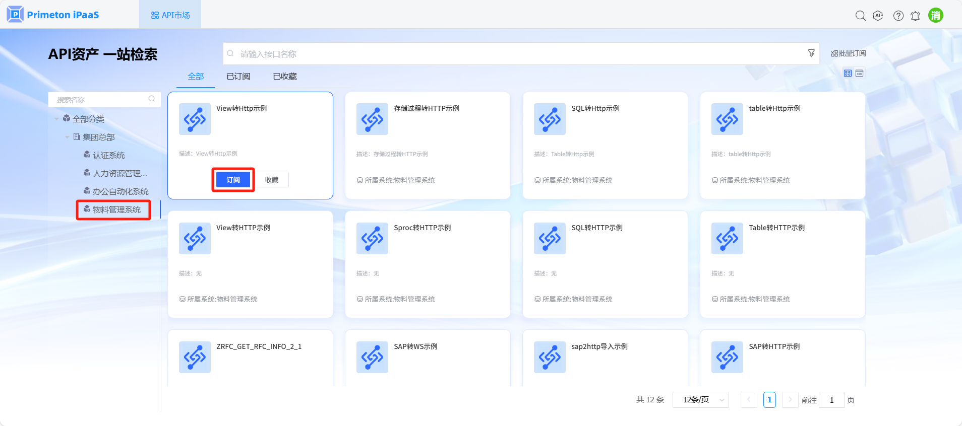Image resolution: width=962 pixels, height=426 pixels.
Task: Open the View转Http示例 card title
Action: click(x=242, y=108)
